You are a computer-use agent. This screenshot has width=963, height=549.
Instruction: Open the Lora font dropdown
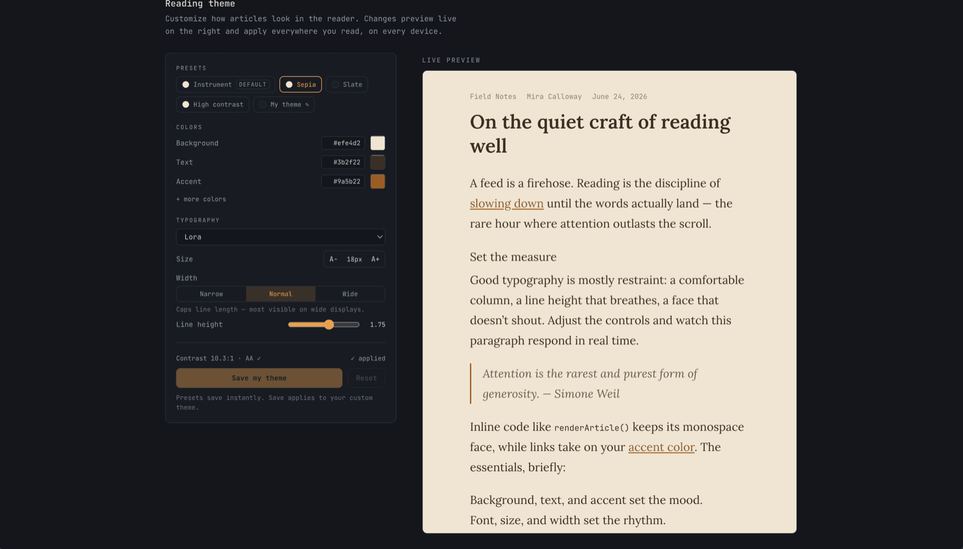point(280,237)
